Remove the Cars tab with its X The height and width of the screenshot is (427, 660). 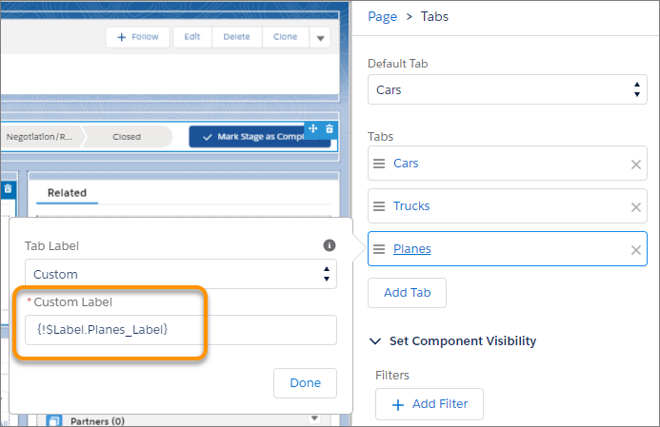[635, 165]
